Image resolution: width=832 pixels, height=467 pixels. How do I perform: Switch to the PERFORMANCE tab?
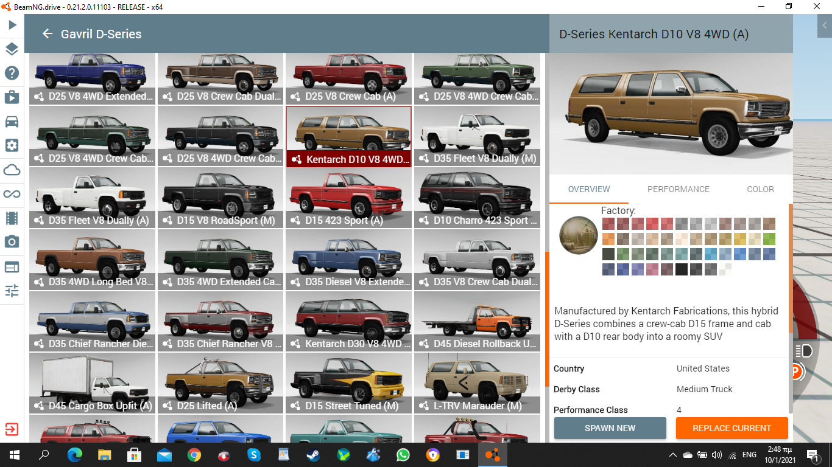[x=679, y=189]
